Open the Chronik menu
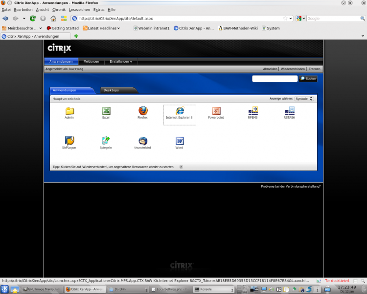Image resolution: width=367 pixels, height=294 pixels. (59, 10)
